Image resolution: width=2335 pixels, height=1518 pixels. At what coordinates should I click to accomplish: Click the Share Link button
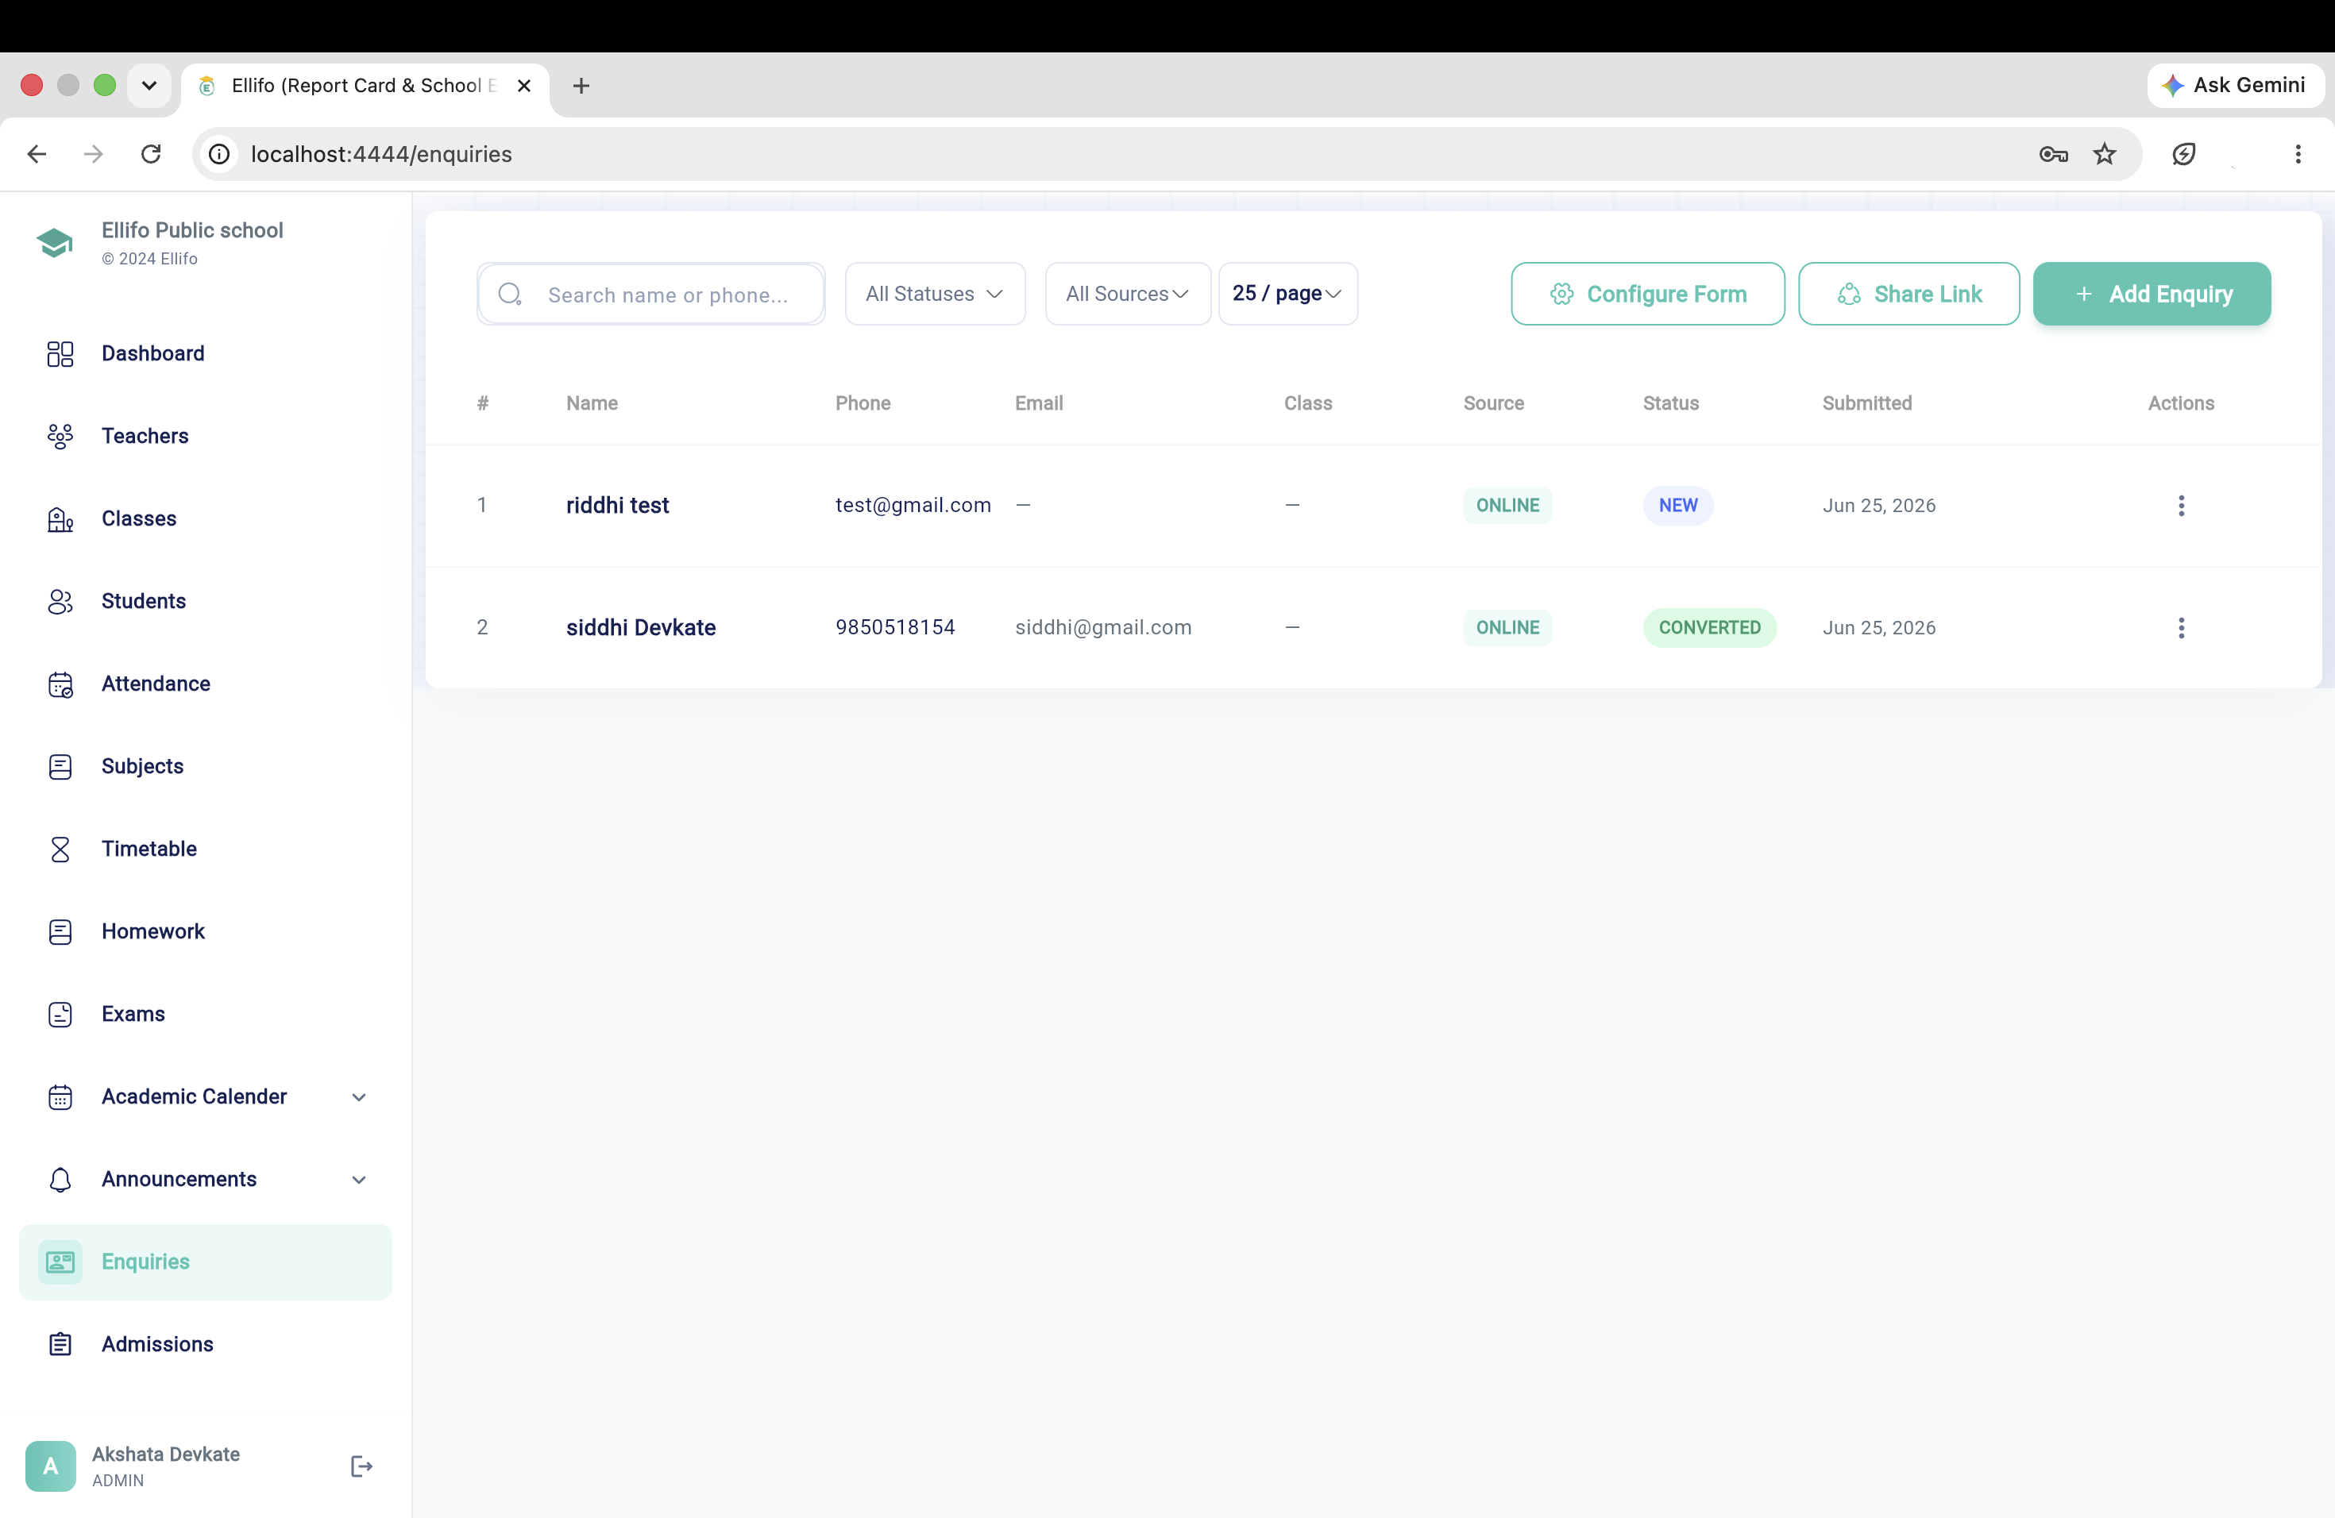1909,295
